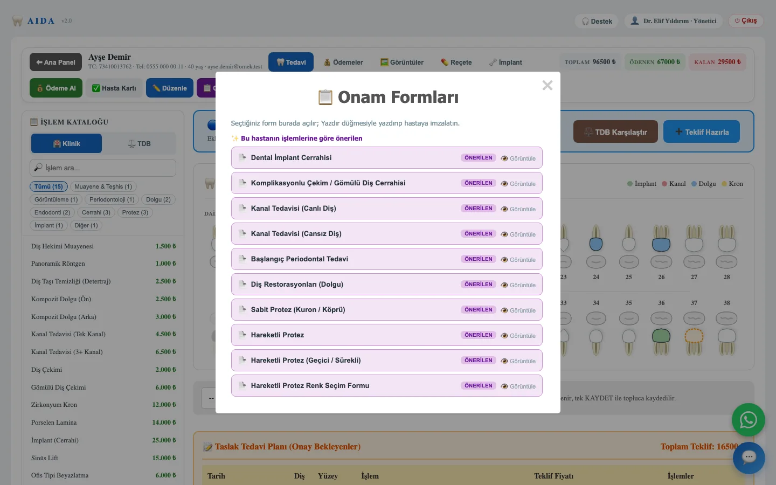The width and height of the screenshot is (776, 485).
Task: Click the Ödeme Al button
Action: [56, 88]
